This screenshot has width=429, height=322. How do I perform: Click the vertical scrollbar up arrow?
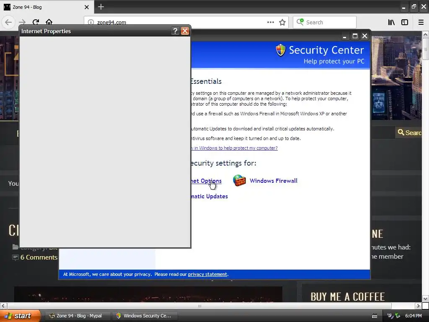click(426, 34)
